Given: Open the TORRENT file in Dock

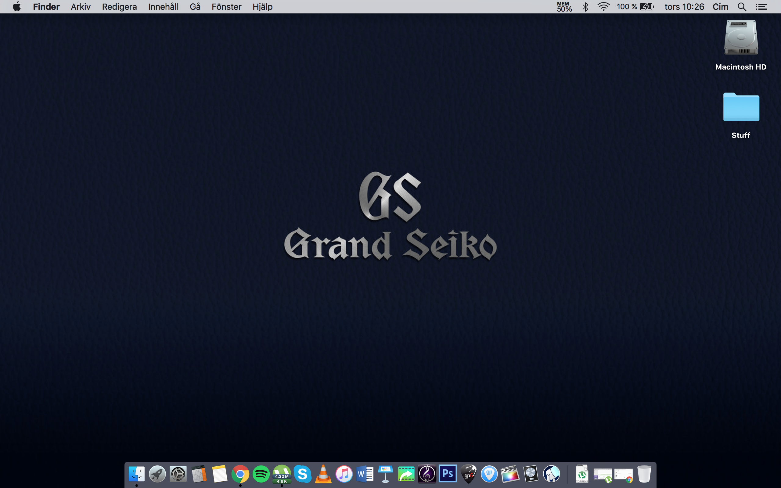Looking at the screenshot, I should click(x=582, y=474).
